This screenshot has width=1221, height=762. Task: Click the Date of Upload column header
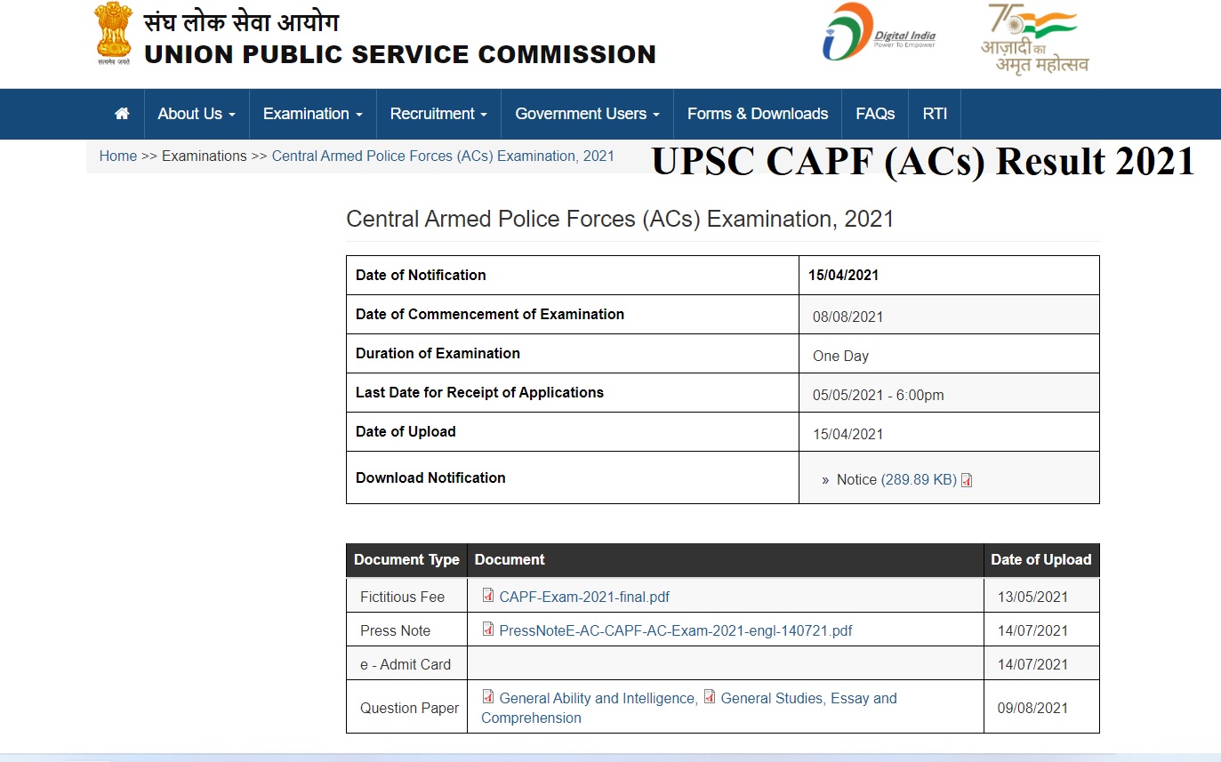click(1041, 560)
